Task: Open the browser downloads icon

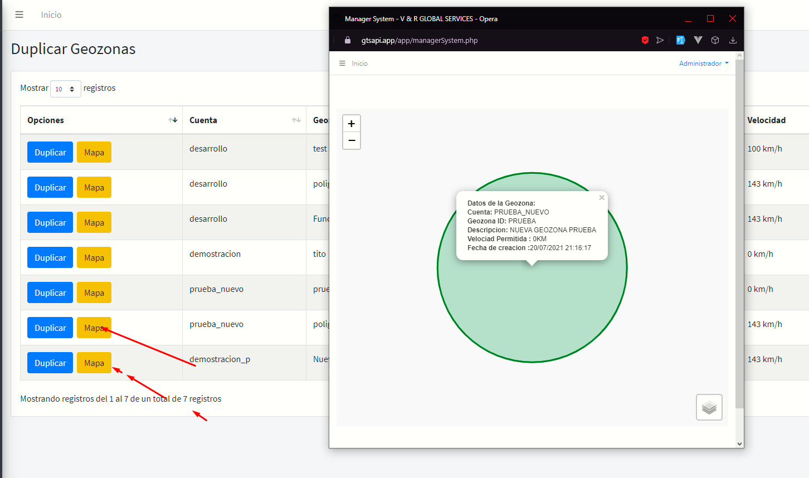Action: 733,40
